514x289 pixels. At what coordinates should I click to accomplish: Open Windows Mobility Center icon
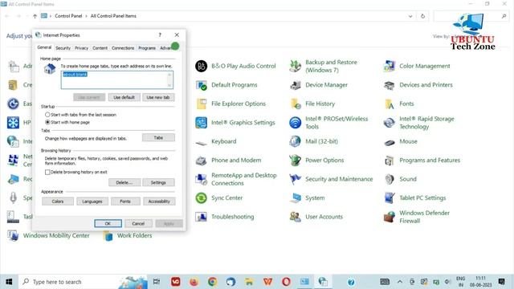click(13, 235)
